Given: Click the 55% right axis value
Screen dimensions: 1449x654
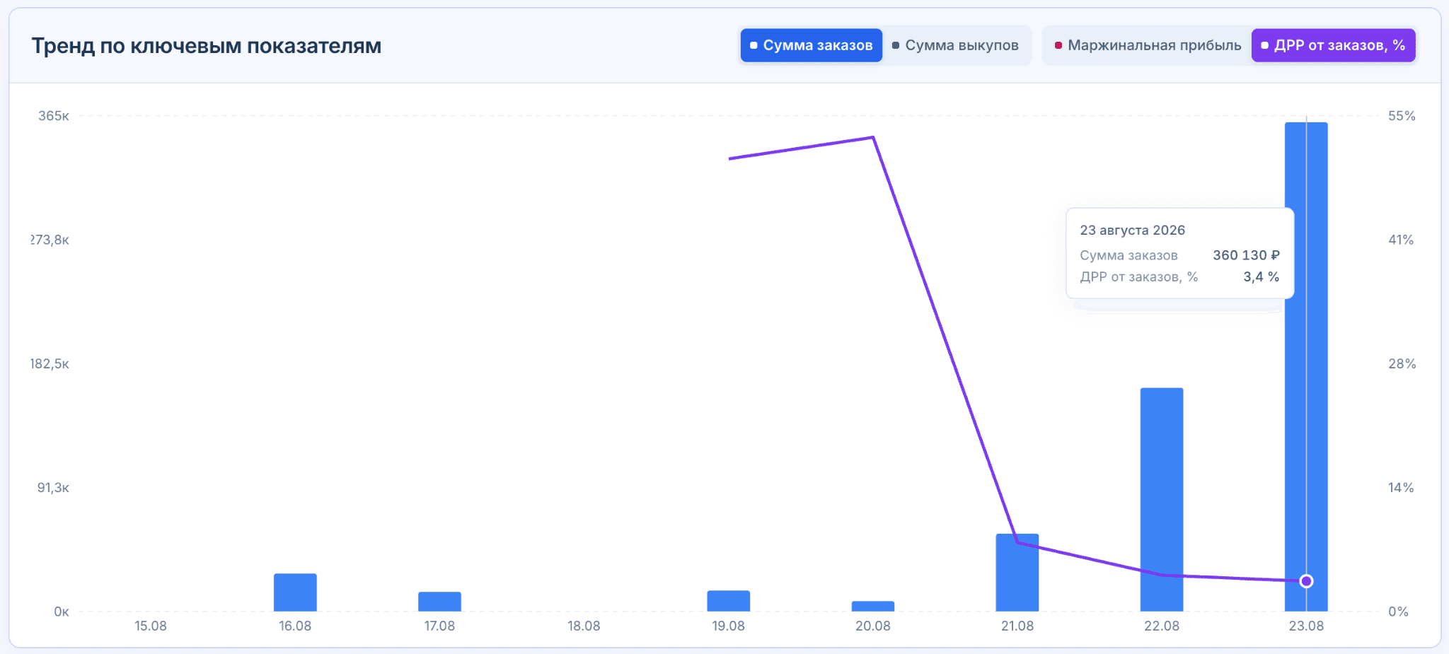Looking at the screenshot, I should pyautogui.click(x=1402, y=116).
